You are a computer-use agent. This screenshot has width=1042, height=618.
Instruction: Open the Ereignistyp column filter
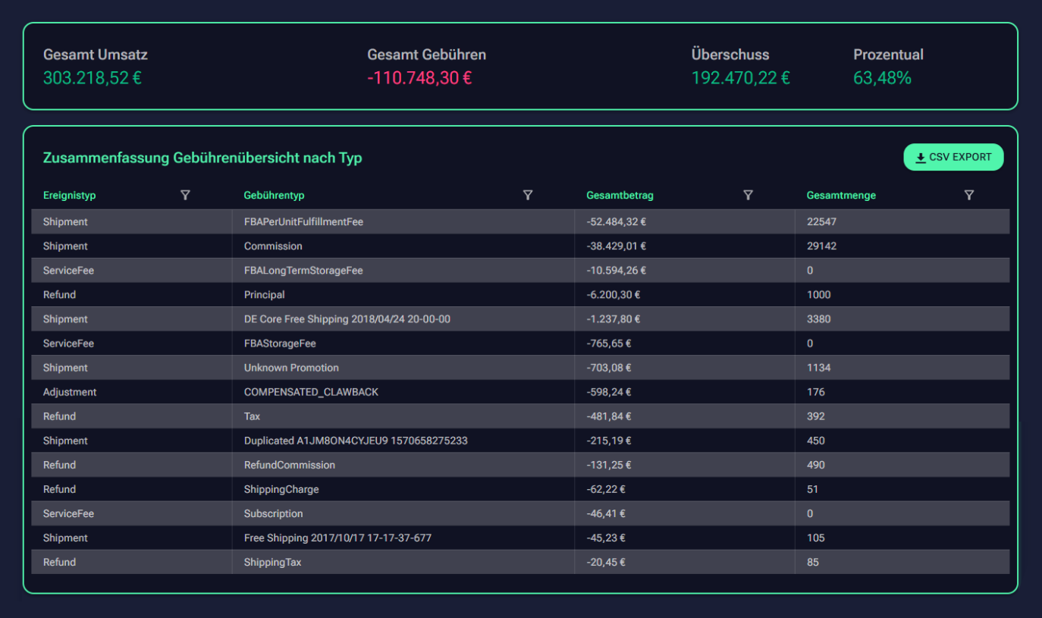coord(185,195)
